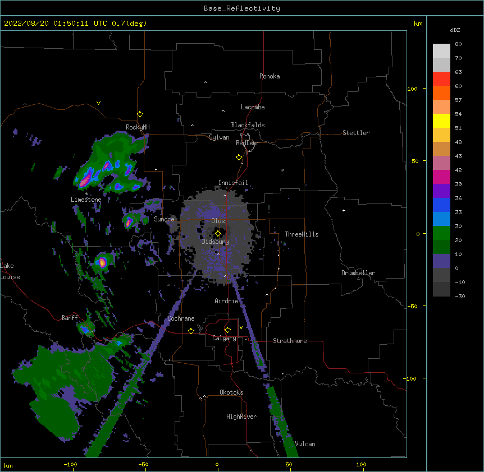Pick the white 80 dBZ legend color
Viewport: 484px width, 472px height.
441,51
